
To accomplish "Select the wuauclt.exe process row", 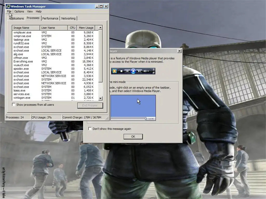I will pos(55,65).
